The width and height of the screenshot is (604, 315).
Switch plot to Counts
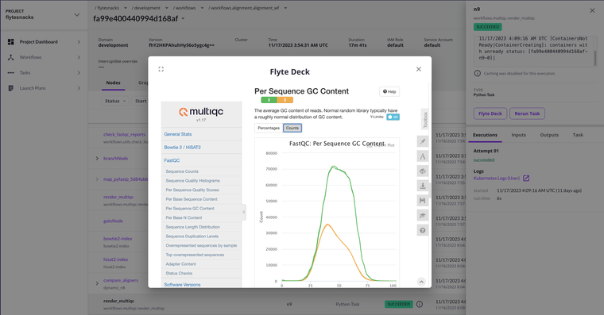point(292,128)
